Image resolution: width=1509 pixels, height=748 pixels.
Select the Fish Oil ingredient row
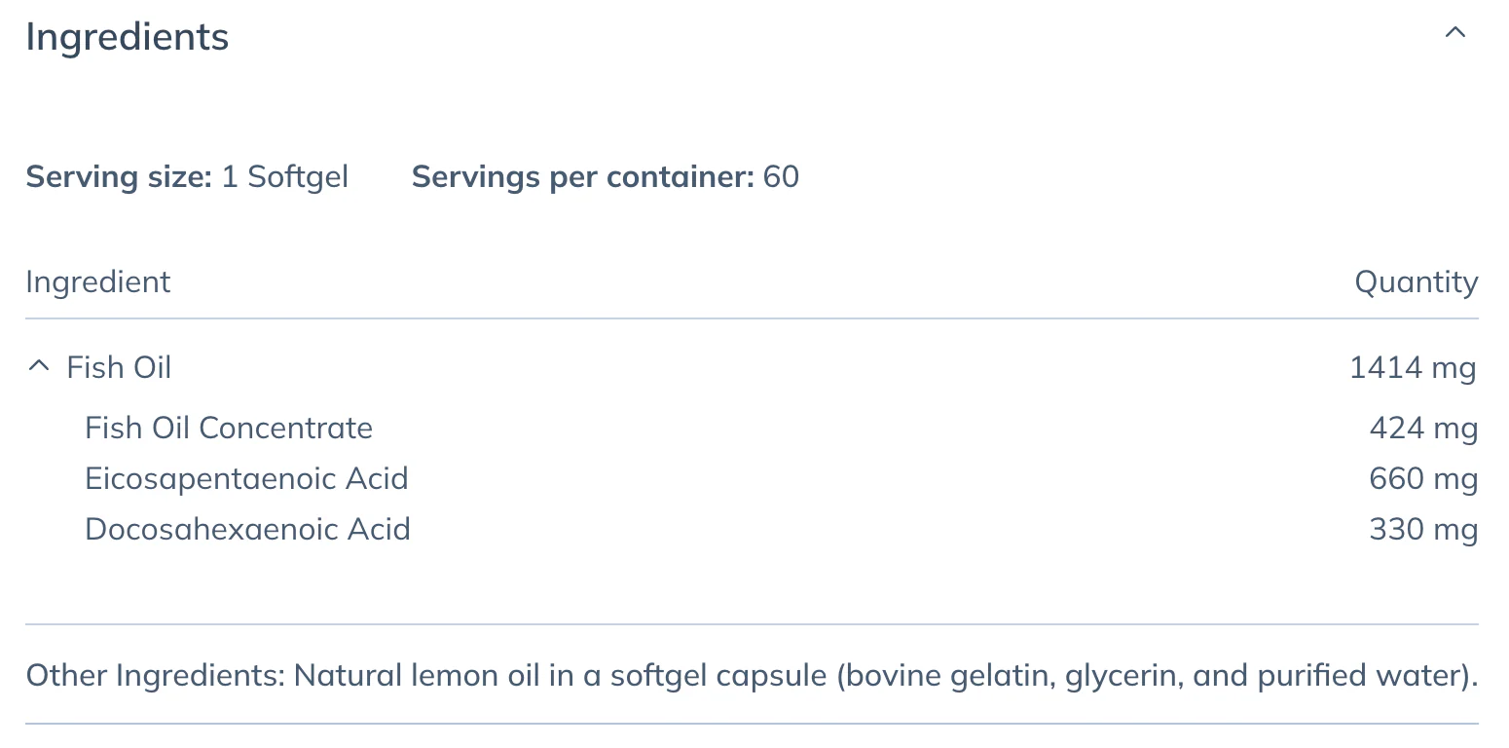(752, 367)
